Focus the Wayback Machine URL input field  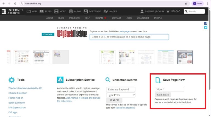tap(129, 37)
